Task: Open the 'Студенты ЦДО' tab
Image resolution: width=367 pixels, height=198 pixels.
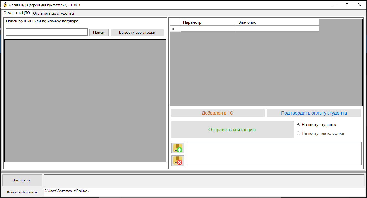Action: tap(17, 13)
